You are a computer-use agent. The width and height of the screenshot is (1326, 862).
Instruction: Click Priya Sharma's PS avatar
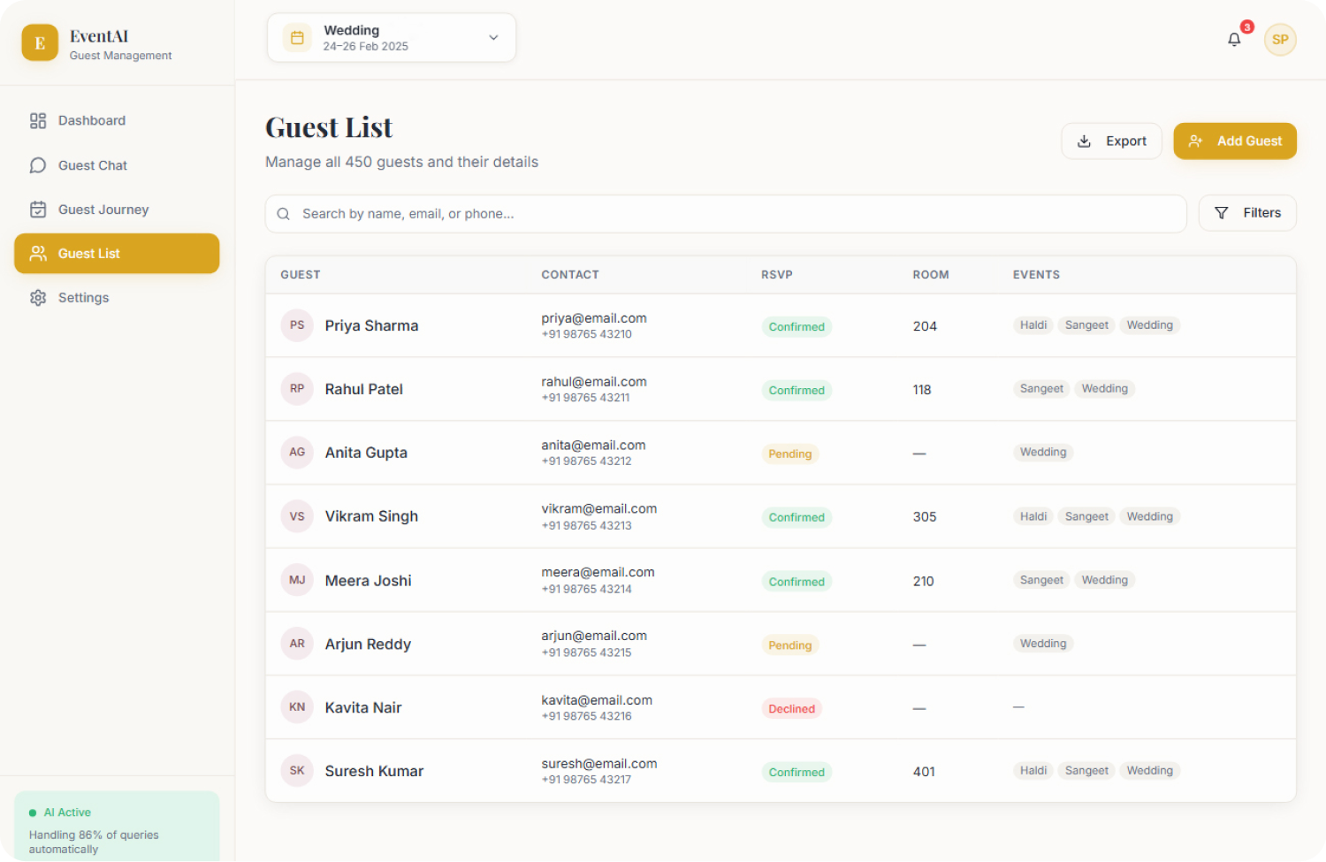click(297, 325)
